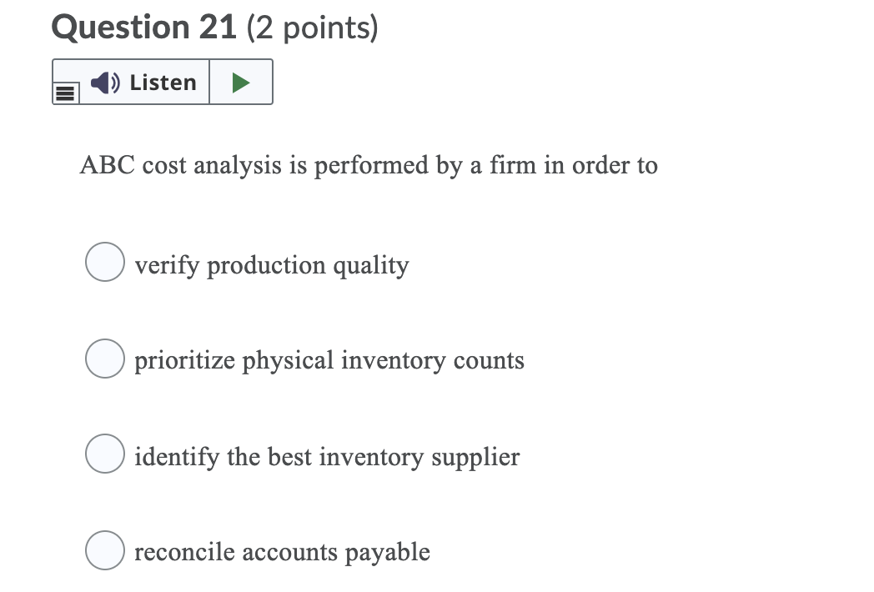Viewport: 874px width, 592px height.
Task: Pick the 'identify the best inventory supplier' answer
Action: click(x=104, y=454)
